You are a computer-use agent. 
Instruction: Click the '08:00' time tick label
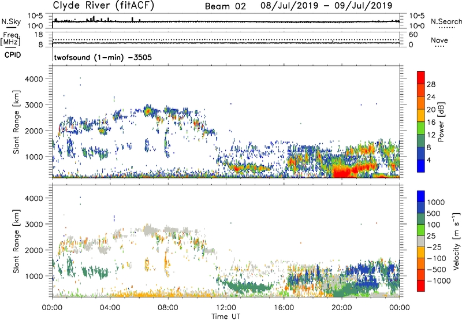click(167, 308)
